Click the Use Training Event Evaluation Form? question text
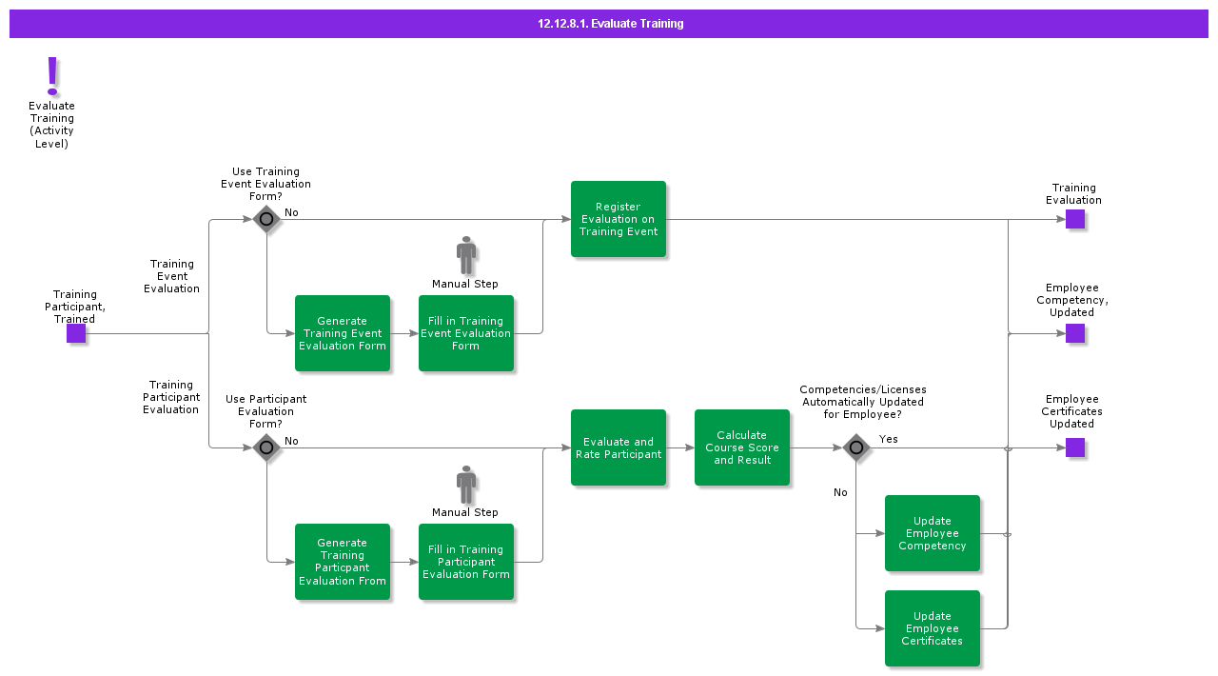This screenshot has height=676, width=1218. click(265, 184)
